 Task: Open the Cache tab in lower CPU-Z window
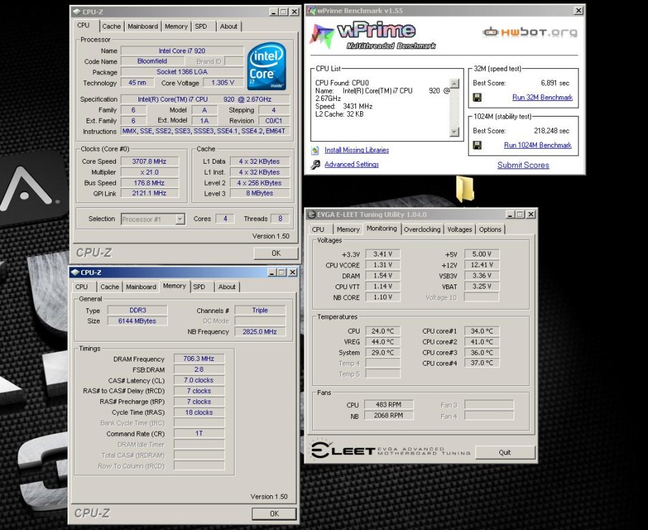[110, 286]
